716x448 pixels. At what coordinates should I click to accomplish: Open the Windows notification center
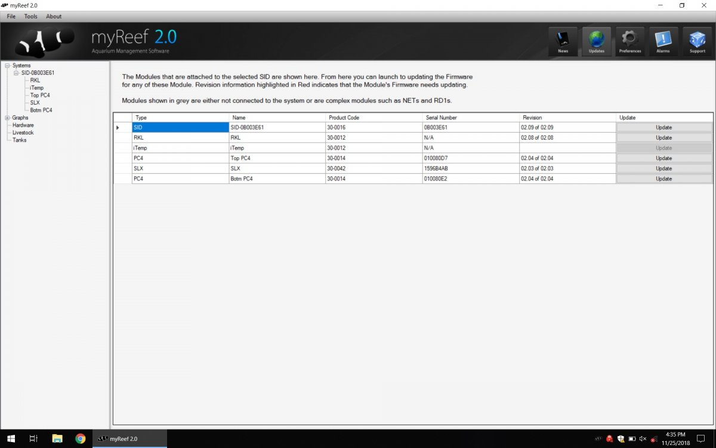(701, 438)
